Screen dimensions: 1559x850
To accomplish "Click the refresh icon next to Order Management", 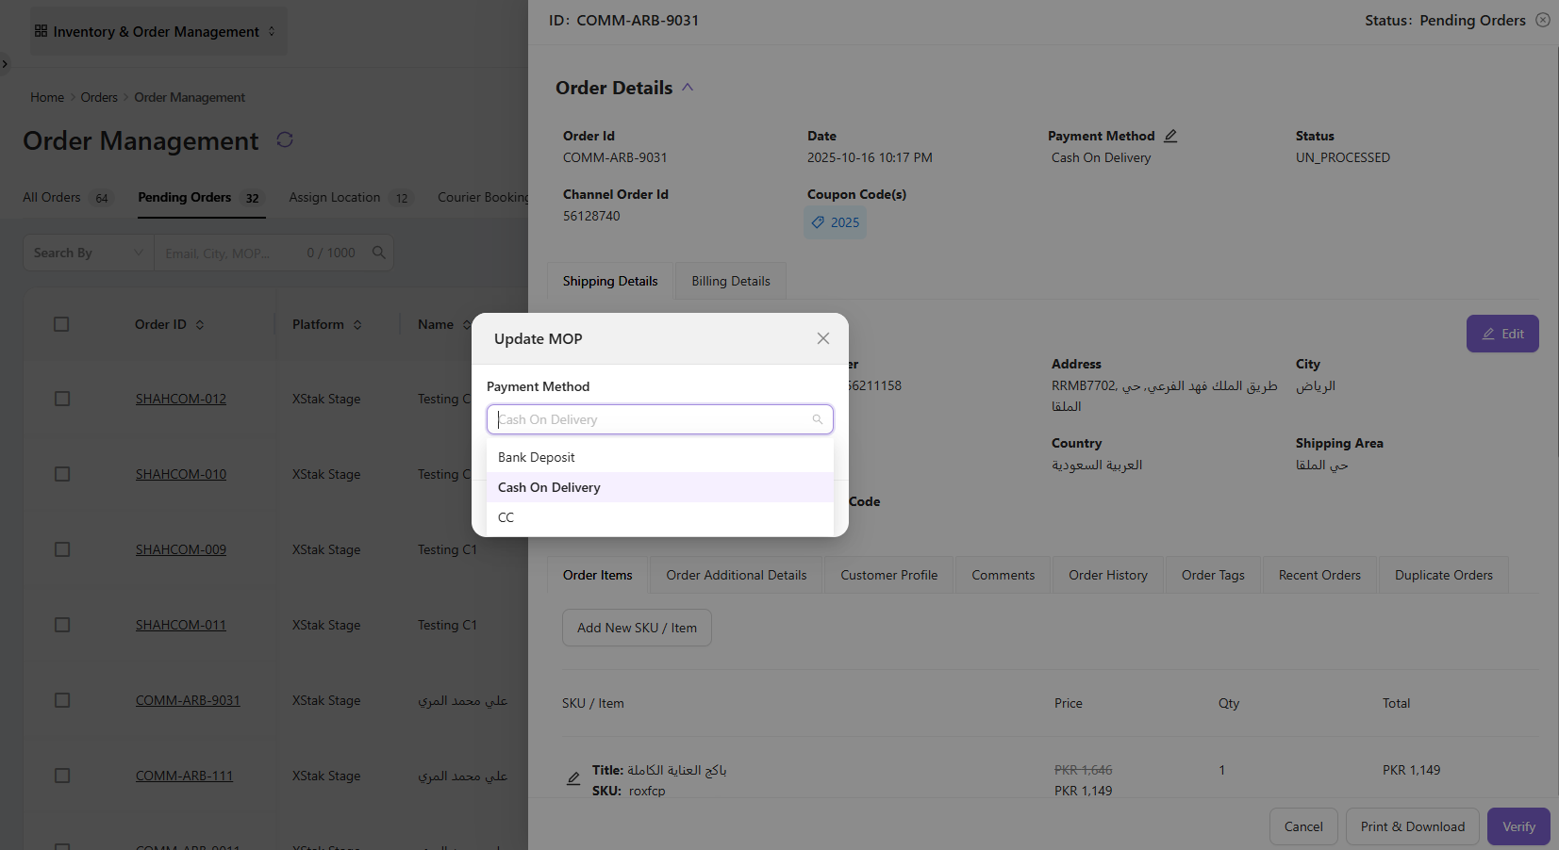I will click(x=285, y=139).
